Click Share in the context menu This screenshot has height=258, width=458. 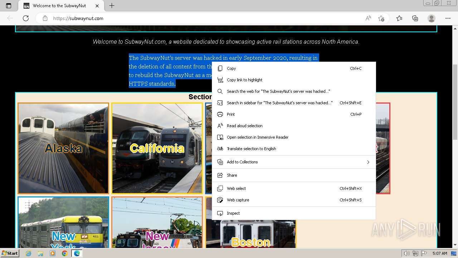pos(294,175)
